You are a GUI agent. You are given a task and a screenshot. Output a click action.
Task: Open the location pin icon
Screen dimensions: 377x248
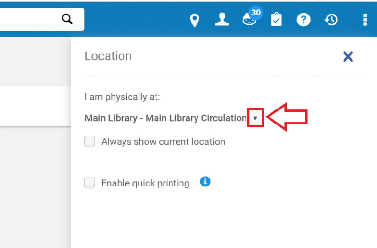(x=195, y=20)
